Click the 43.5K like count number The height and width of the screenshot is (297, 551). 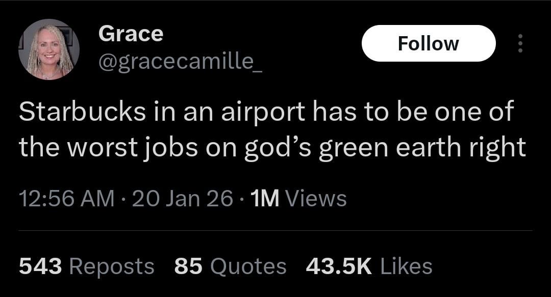[x=339, y=266]
